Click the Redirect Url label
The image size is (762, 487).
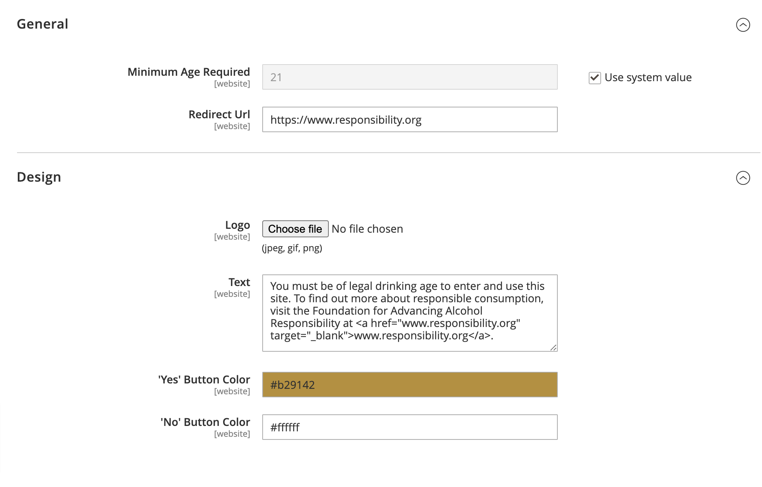[x=219, y=114]
